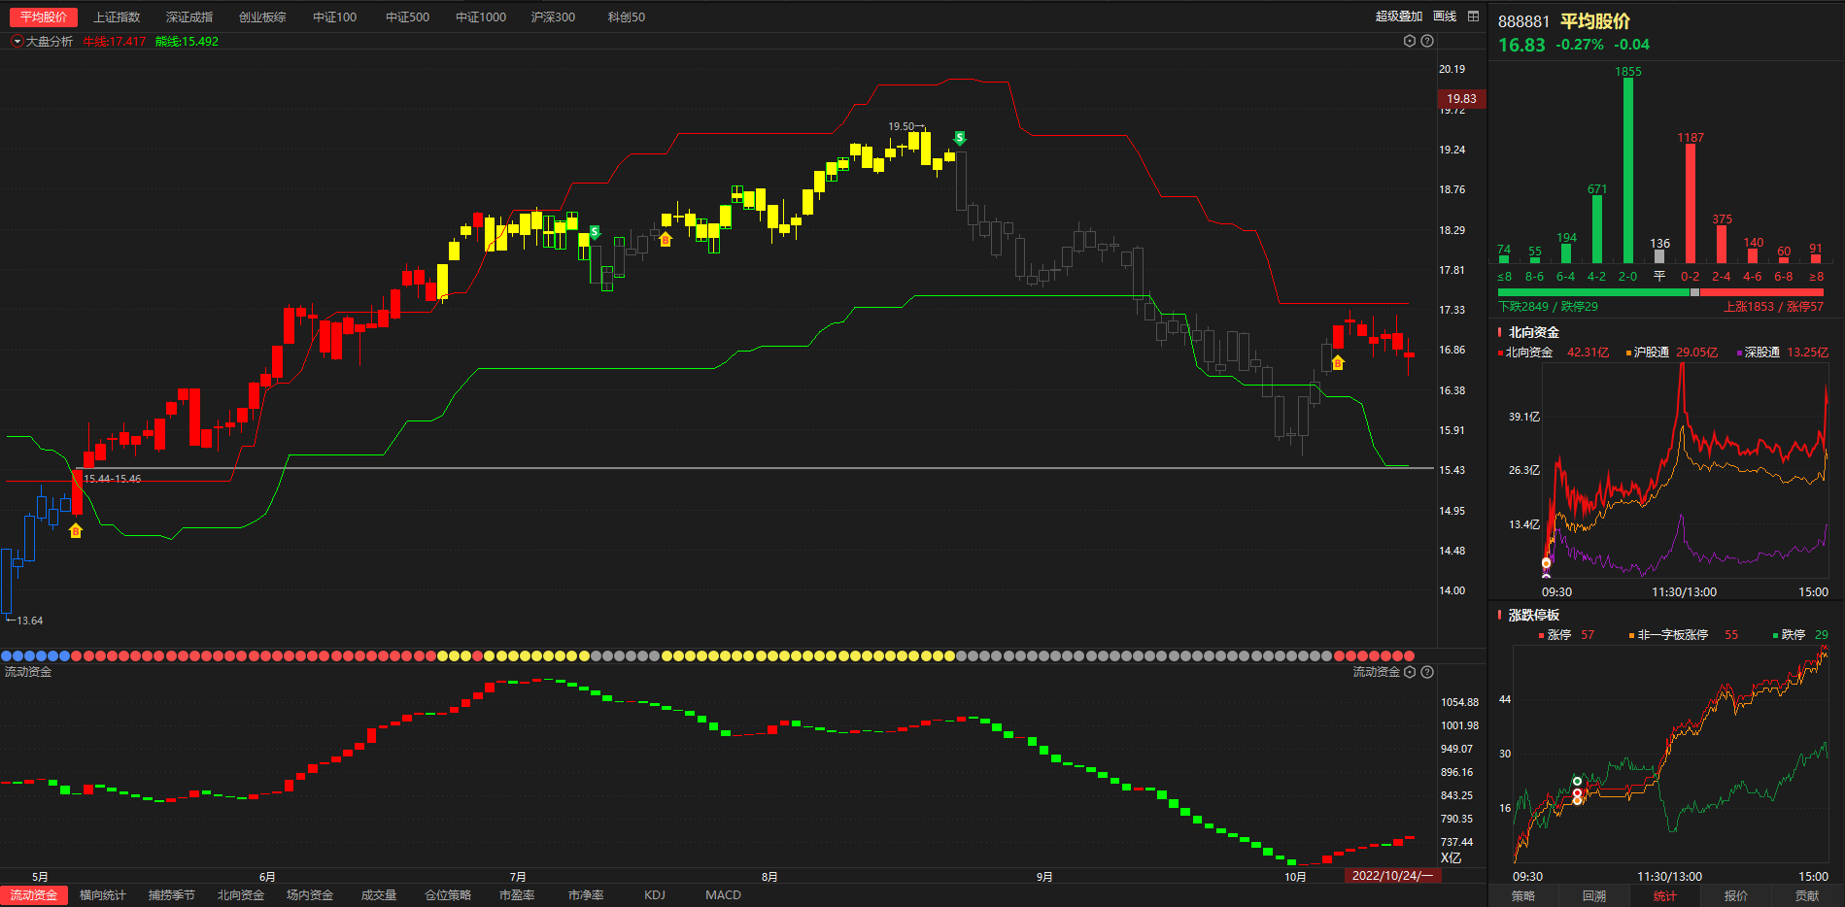Open 流动资金 panel settings hexagon icon
This screenshot has height=907, width=1845.
click(x=1410, y=672)
